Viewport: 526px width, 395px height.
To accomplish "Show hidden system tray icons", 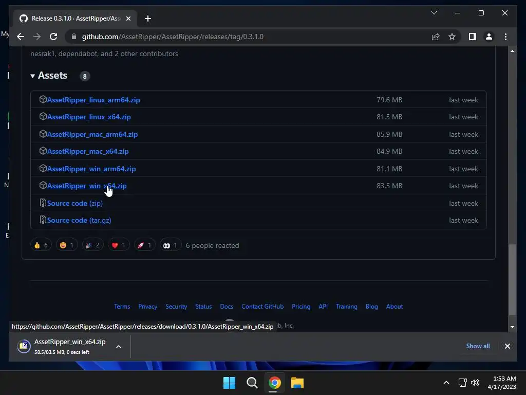I will pos(446,383).
